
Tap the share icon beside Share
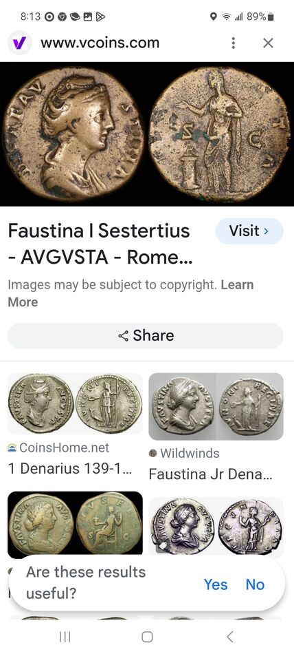[123, 336]
